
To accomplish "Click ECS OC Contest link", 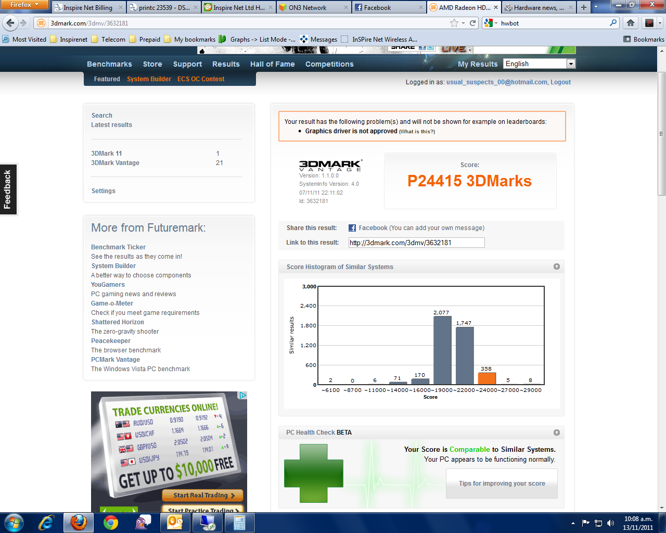I will click(201, 79).
